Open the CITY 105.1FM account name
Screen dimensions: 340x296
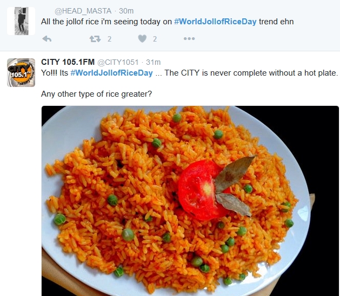click(x=68, y=62)
